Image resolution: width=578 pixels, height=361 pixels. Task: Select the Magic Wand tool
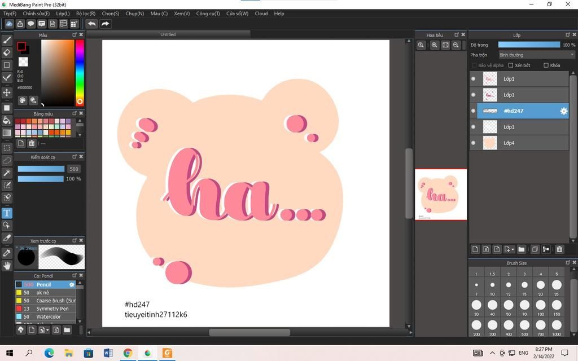tap(7, 173)
